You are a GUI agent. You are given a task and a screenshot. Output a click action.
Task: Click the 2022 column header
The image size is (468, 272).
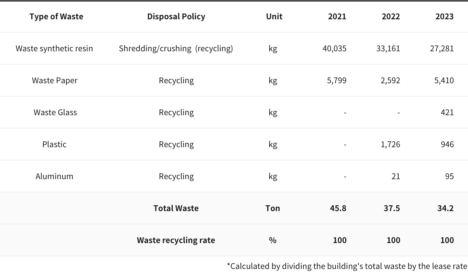coord(391,16)
